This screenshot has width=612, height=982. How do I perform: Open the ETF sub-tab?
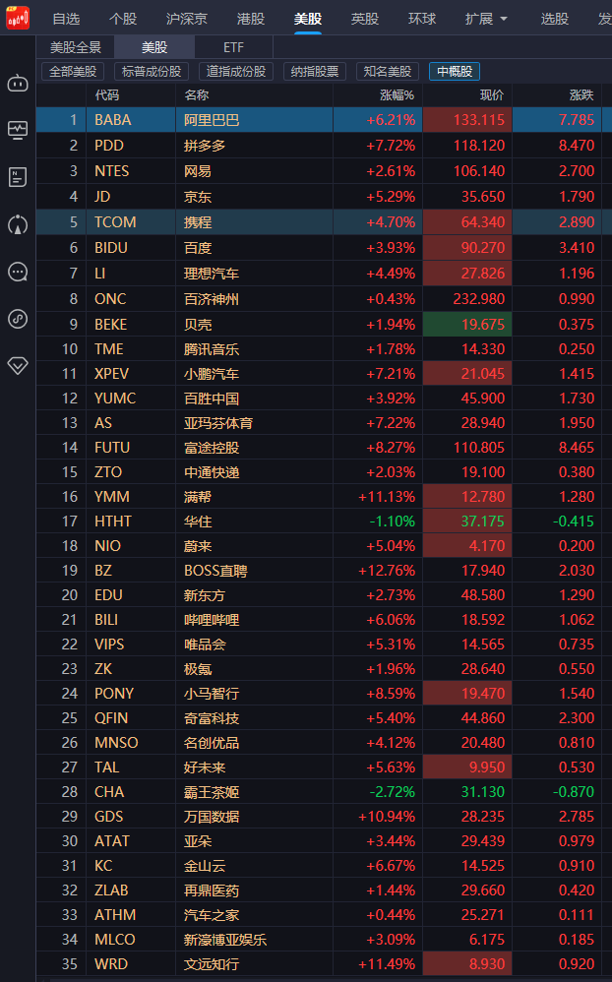[x=233, y=47]
